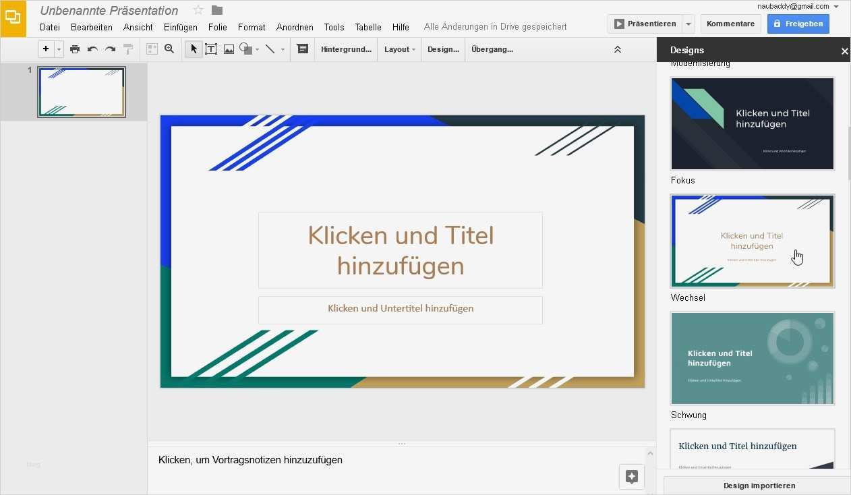Insert an image using the image icon

pyautogui.click(x=229, y=49)
